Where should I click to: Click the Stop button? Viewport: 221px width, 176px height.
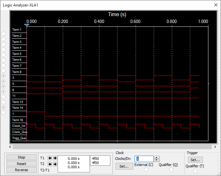(21, 157)
